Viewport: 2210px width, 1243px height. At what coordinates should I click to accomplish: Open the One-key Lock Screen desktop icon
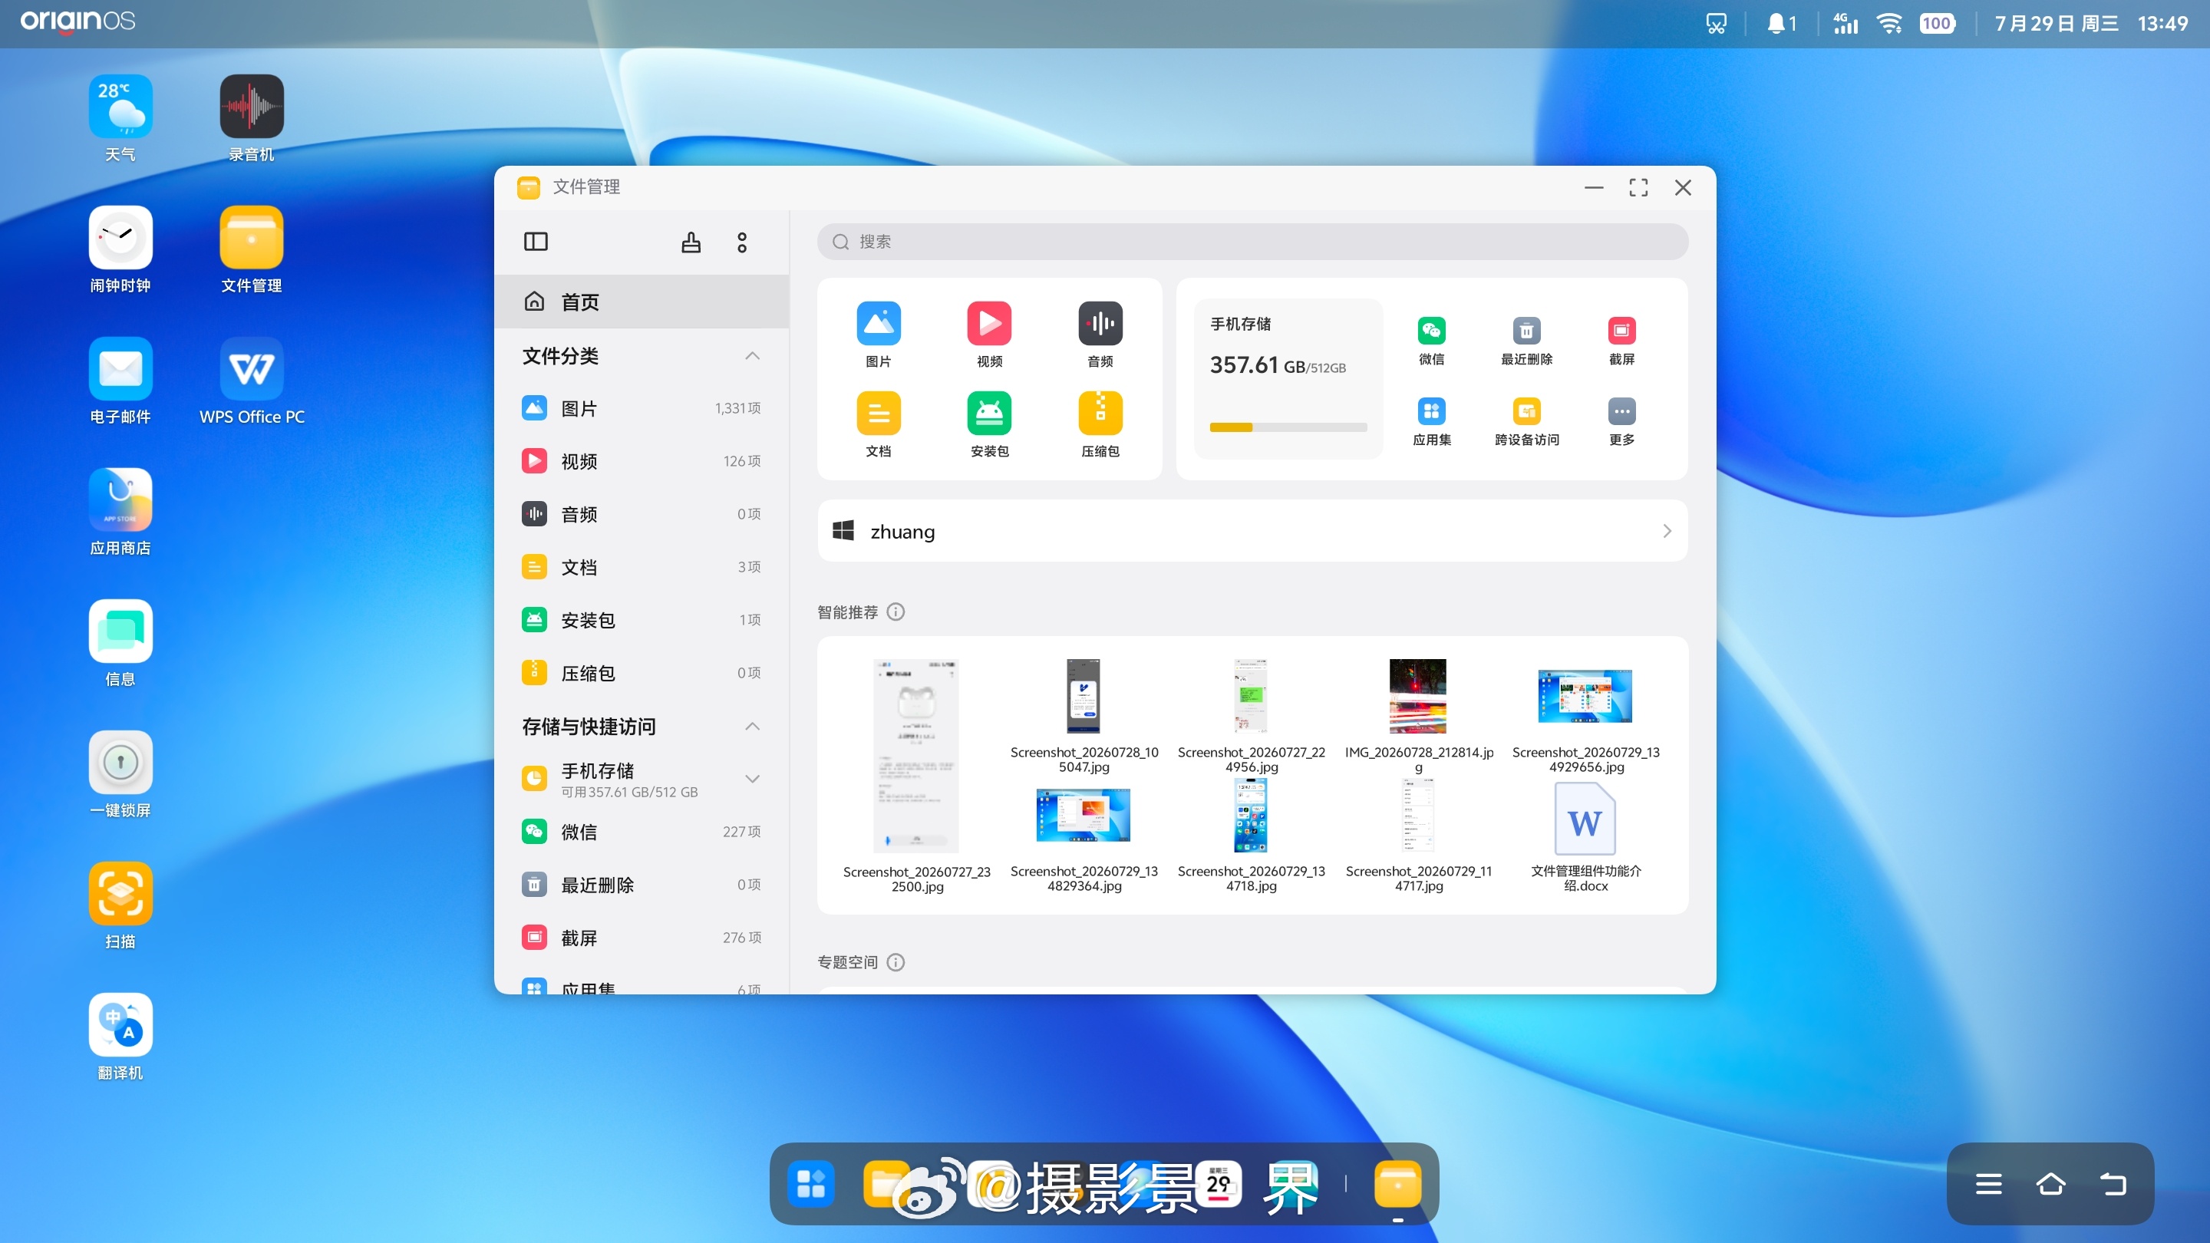point(120,775)
